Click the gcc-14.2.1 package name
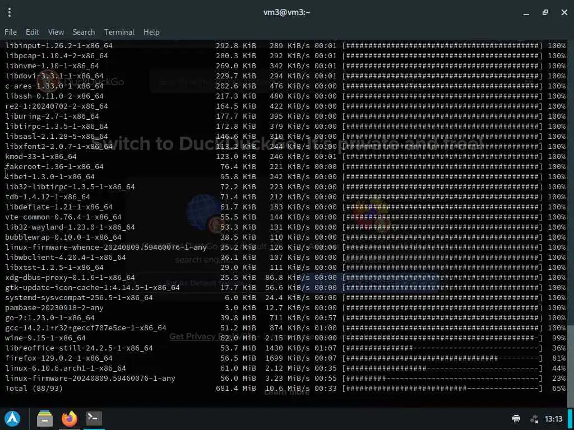574x430 pixels. pyautogui.click(x=86, y=328)
